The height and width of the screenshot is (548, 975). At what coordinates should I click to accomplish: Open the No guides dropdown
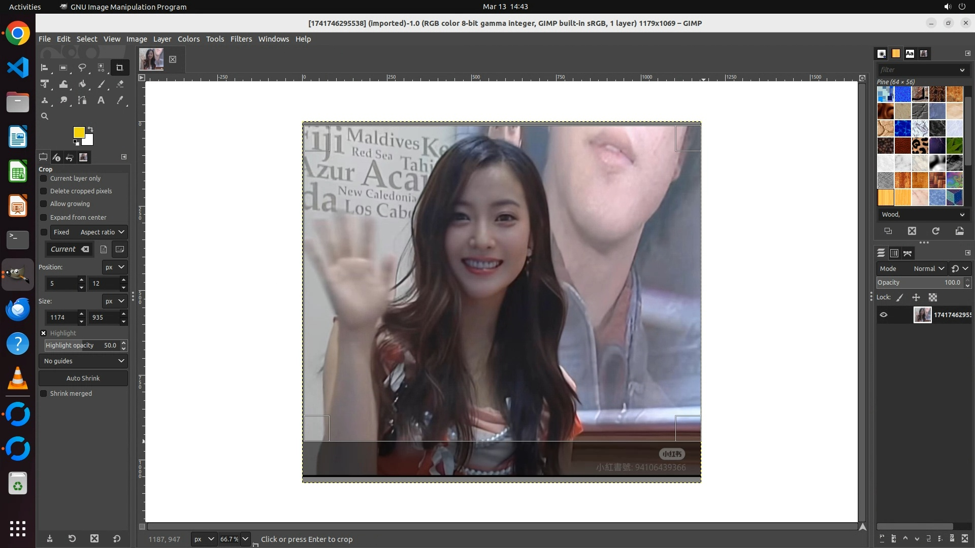pos(83,361)
